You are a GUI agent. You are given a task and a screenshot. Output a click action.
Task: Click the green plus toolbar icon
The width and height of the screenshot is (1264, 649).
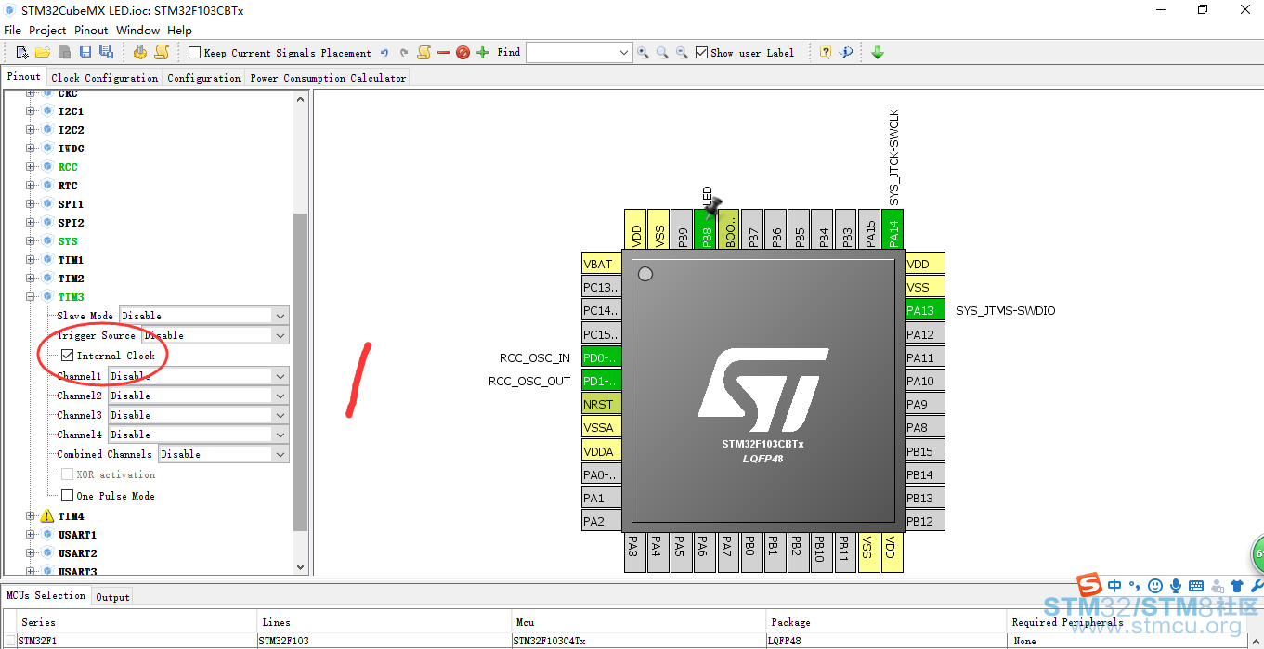pyautogui.click(x=482, y=53)
